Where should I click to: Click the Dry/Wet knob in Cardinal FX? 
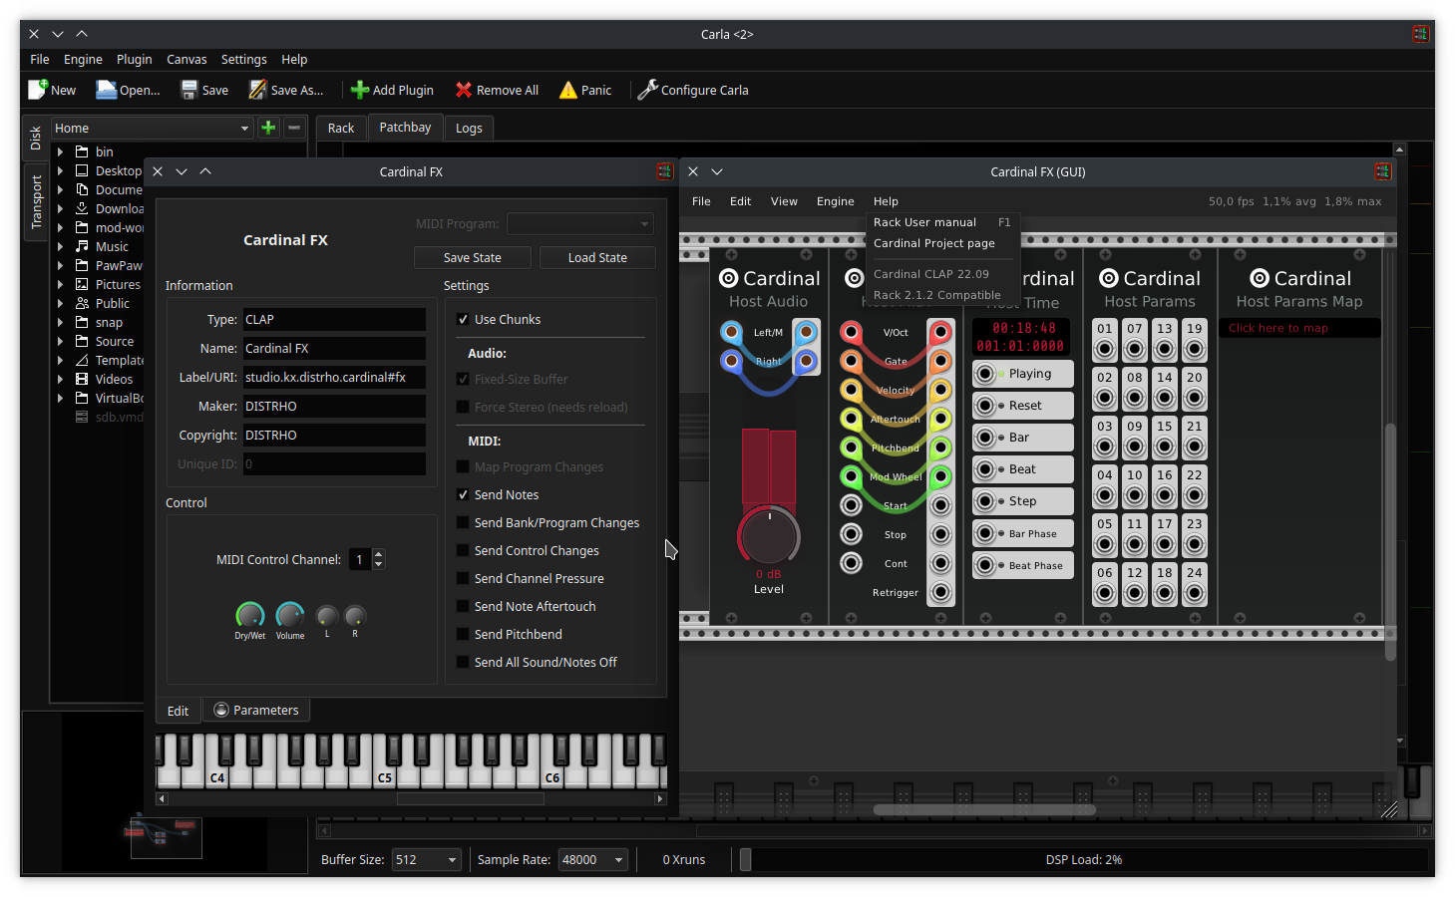pyautogui.click(x=250, y=615)
